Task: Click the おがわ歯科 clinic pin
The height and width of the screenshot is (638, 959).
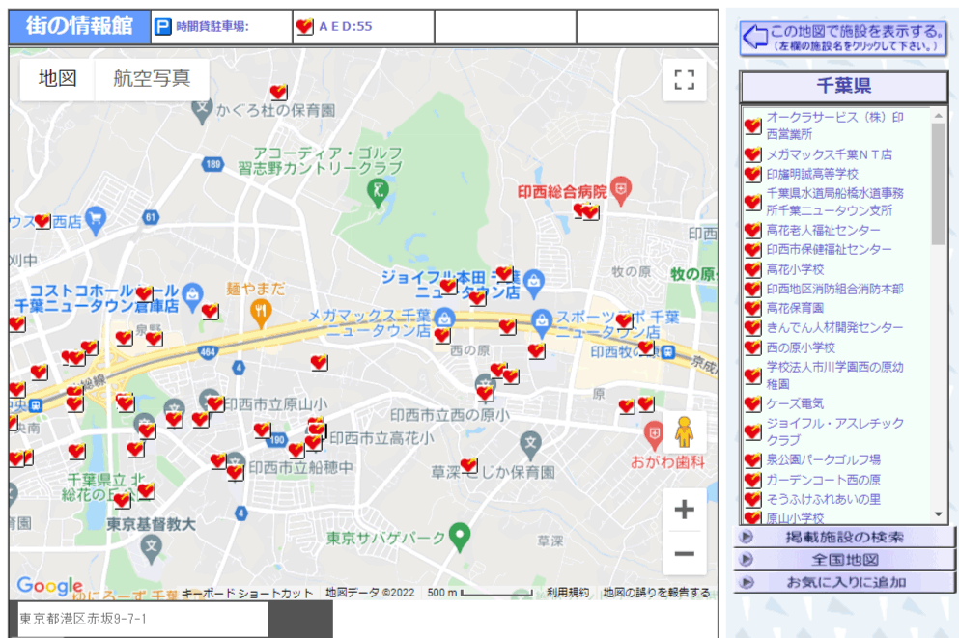Action: click(655, 435)
